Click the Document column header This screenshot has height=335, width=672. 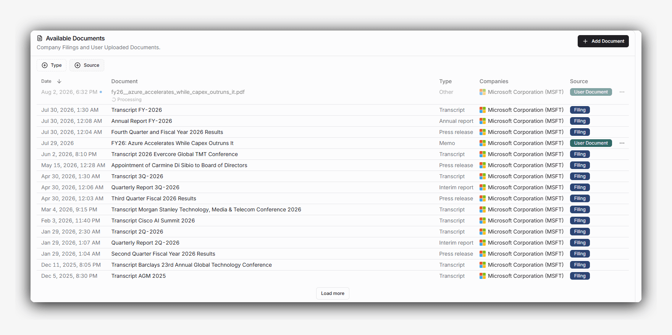tap(124, 81)
